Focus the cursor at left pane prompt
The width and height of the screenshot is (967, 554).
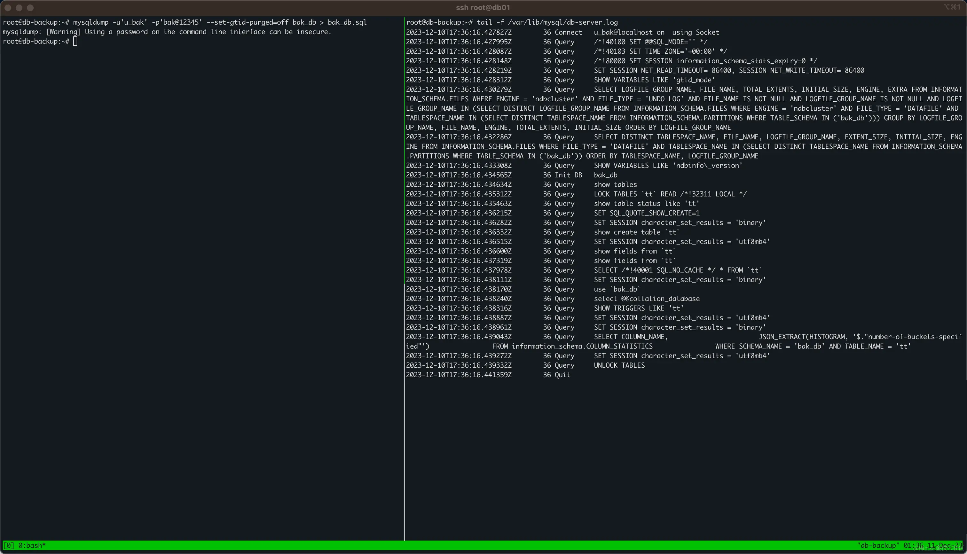75,42
